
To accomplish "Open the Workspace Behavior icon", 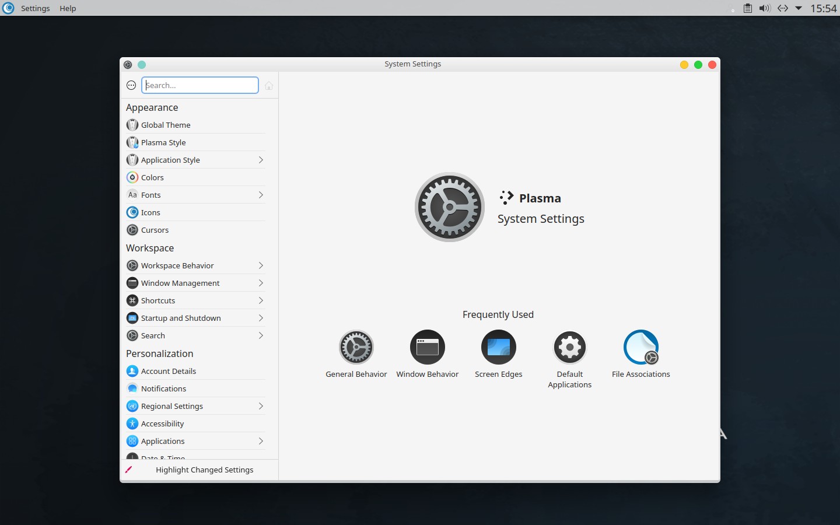I will tap(132, 265).
